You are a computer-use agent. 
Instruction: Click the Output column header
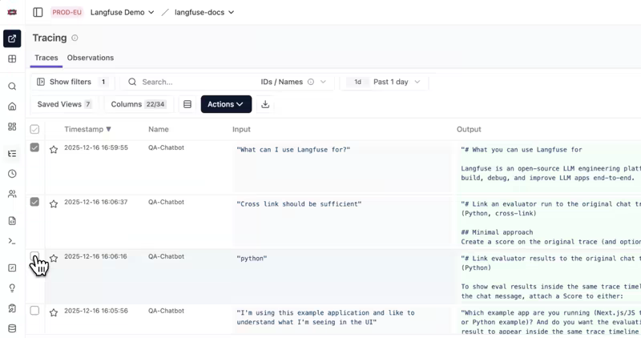[x=469, y=129]
